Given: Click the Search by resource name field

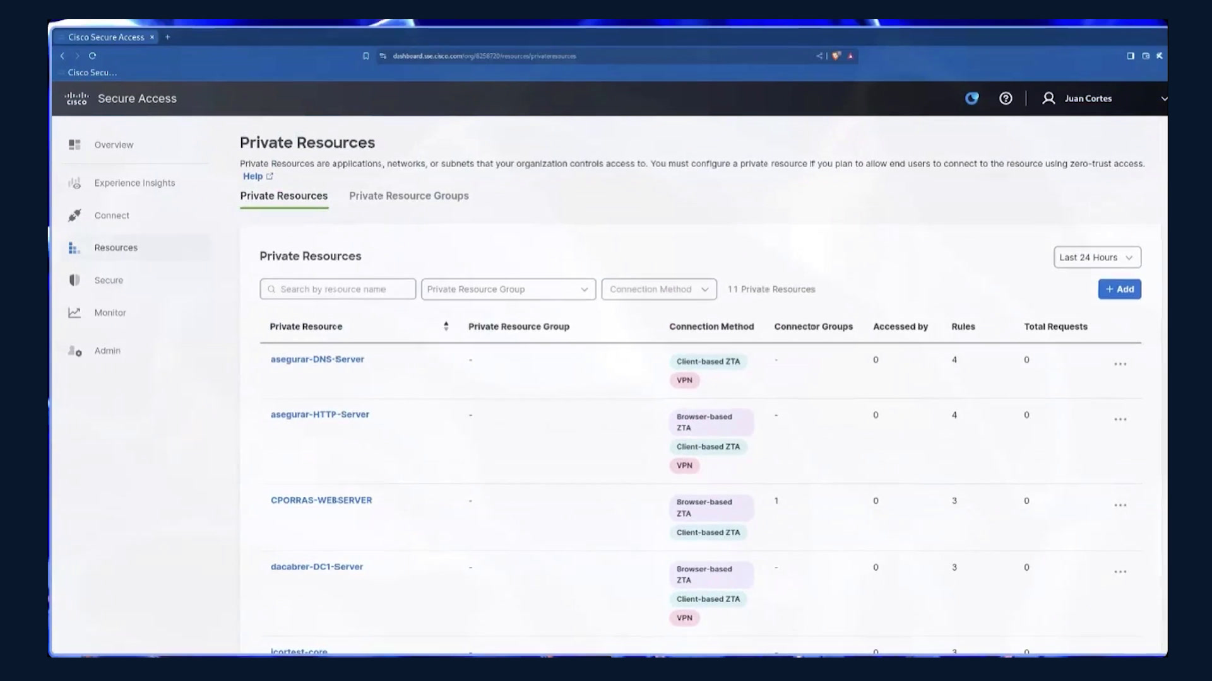Looking at the screenshot, I should click(338, 289).
